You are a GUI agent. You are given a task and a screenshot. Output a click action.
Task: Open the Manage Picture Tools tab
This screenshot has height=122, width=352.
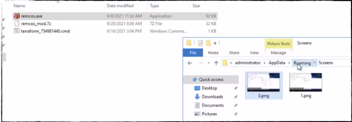(278, 53)
